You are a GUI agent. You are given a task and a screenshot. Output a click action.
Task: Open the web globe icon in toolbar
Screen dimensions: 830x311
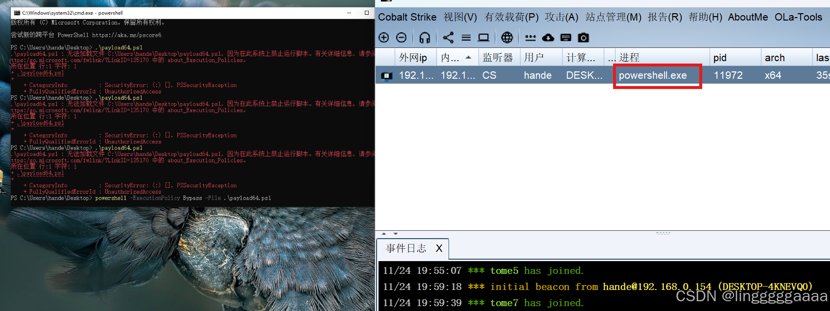(x=507, y=38)
